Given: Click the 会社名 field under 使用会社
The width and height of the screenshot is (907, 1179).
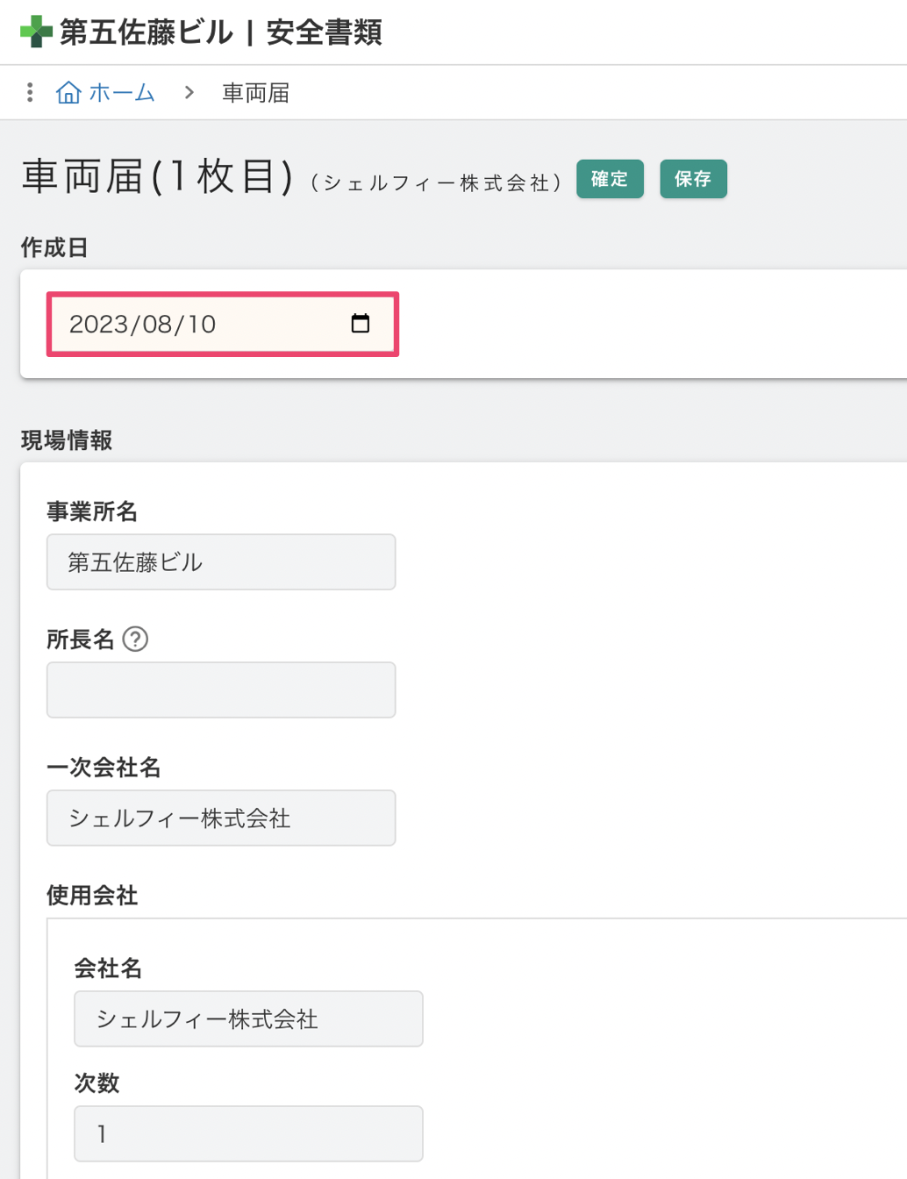Looking at the screenshot, I should click(248, 1018).
